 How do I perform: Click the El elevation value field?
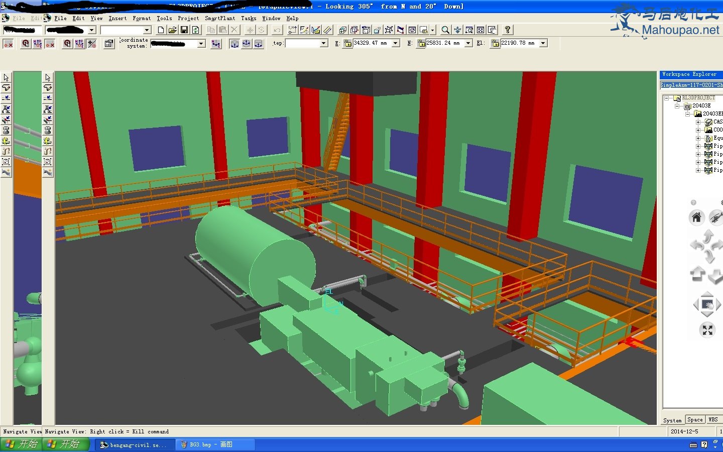click(519, 44)
